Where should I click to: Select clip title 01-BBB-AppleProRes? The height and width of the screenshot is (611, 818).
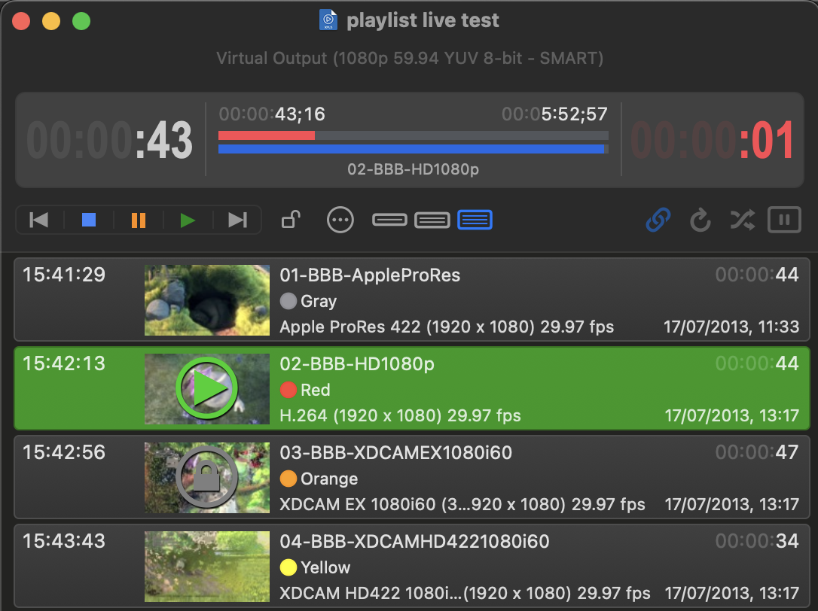tap(370, 275)
